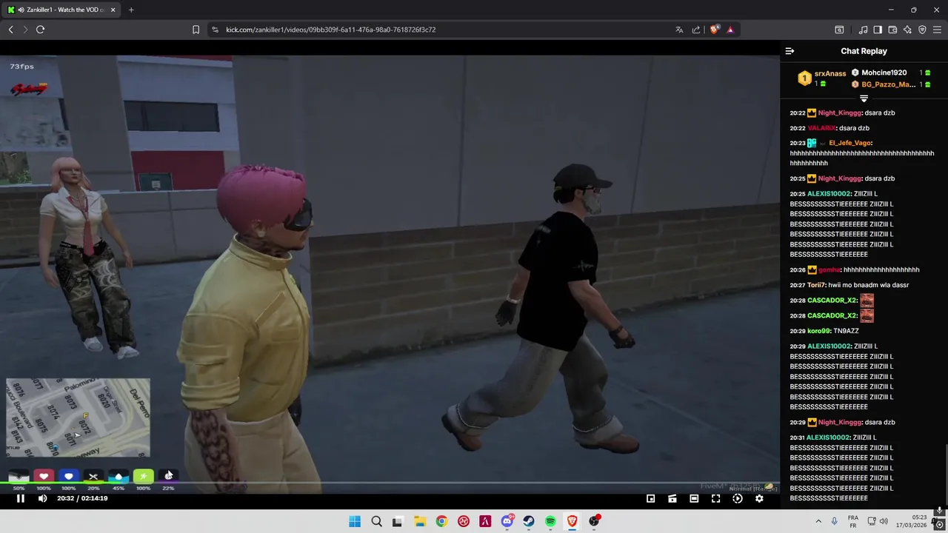The width and height of the screenshot is (948, 533).
Task: Open video settings gear
Action: [759, 498]
